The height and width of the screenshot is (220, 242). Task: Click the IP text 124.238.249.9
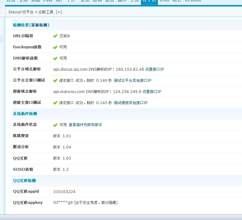tap(127, 92)
